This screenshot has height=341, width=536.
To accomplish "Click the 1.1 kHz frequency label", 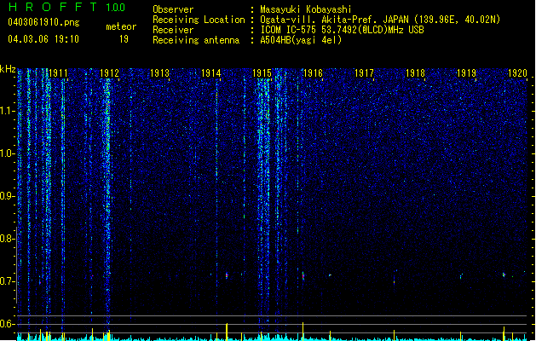I will 8,111.
